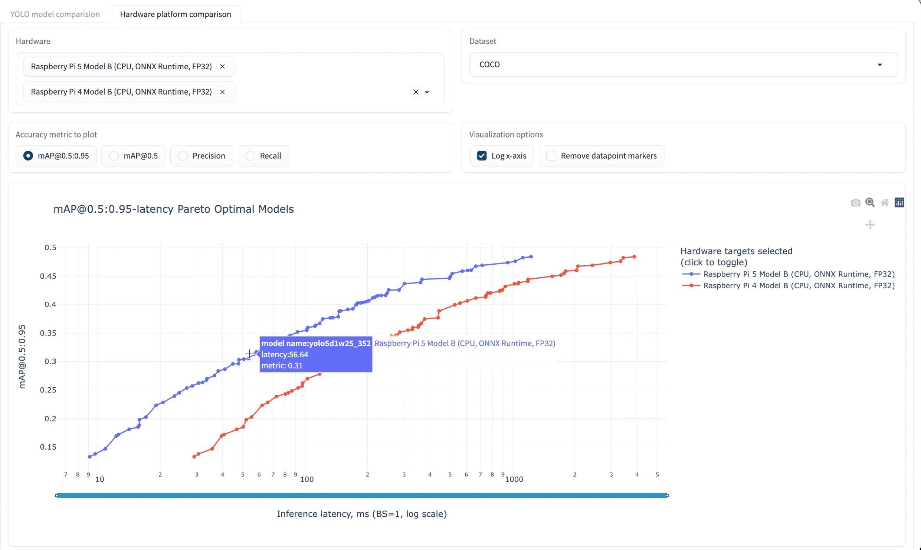Switch to YOLO model comparision tab
921x550 pixels.
pyautogui.click(x=55, y=14)
